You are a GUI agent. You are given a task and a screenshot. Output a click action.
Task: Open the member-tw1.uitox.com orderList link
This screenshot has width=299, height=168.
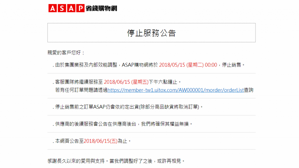click(175, 90)
